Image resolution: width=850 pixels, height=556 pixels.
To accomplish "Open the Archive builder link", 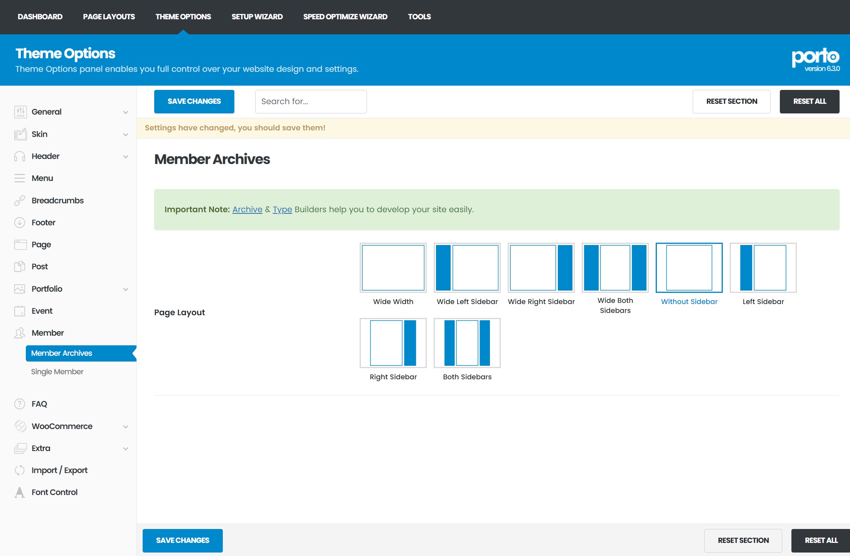I will [247, 210].
